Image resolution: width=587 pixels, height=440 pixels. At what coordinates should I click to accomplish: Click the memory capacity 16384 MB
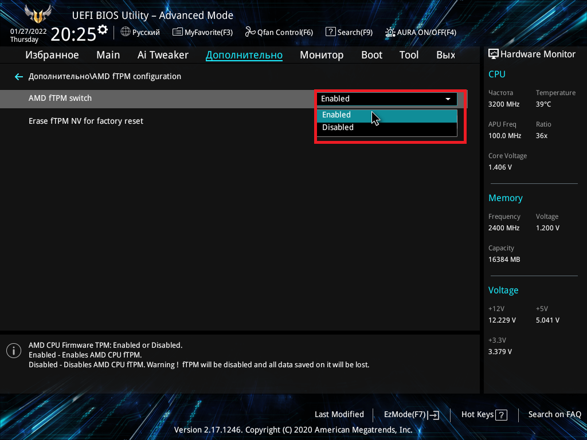[504, 260]
